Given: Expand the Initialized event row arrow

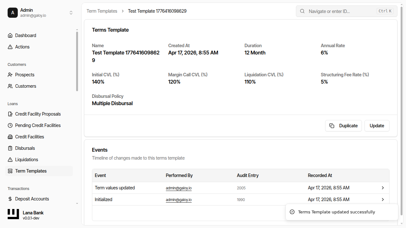Looking at the screenshot, I should pos(383,199).
